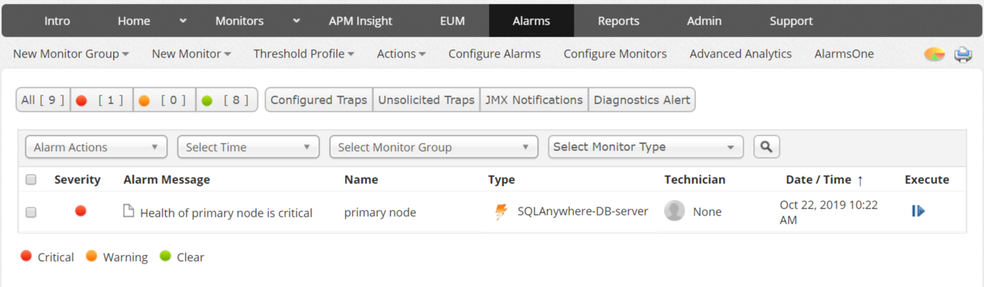The width and height of the screenshot is (984, 287).
Task: Click the Execute action play icon
Action: click(918, 211)
